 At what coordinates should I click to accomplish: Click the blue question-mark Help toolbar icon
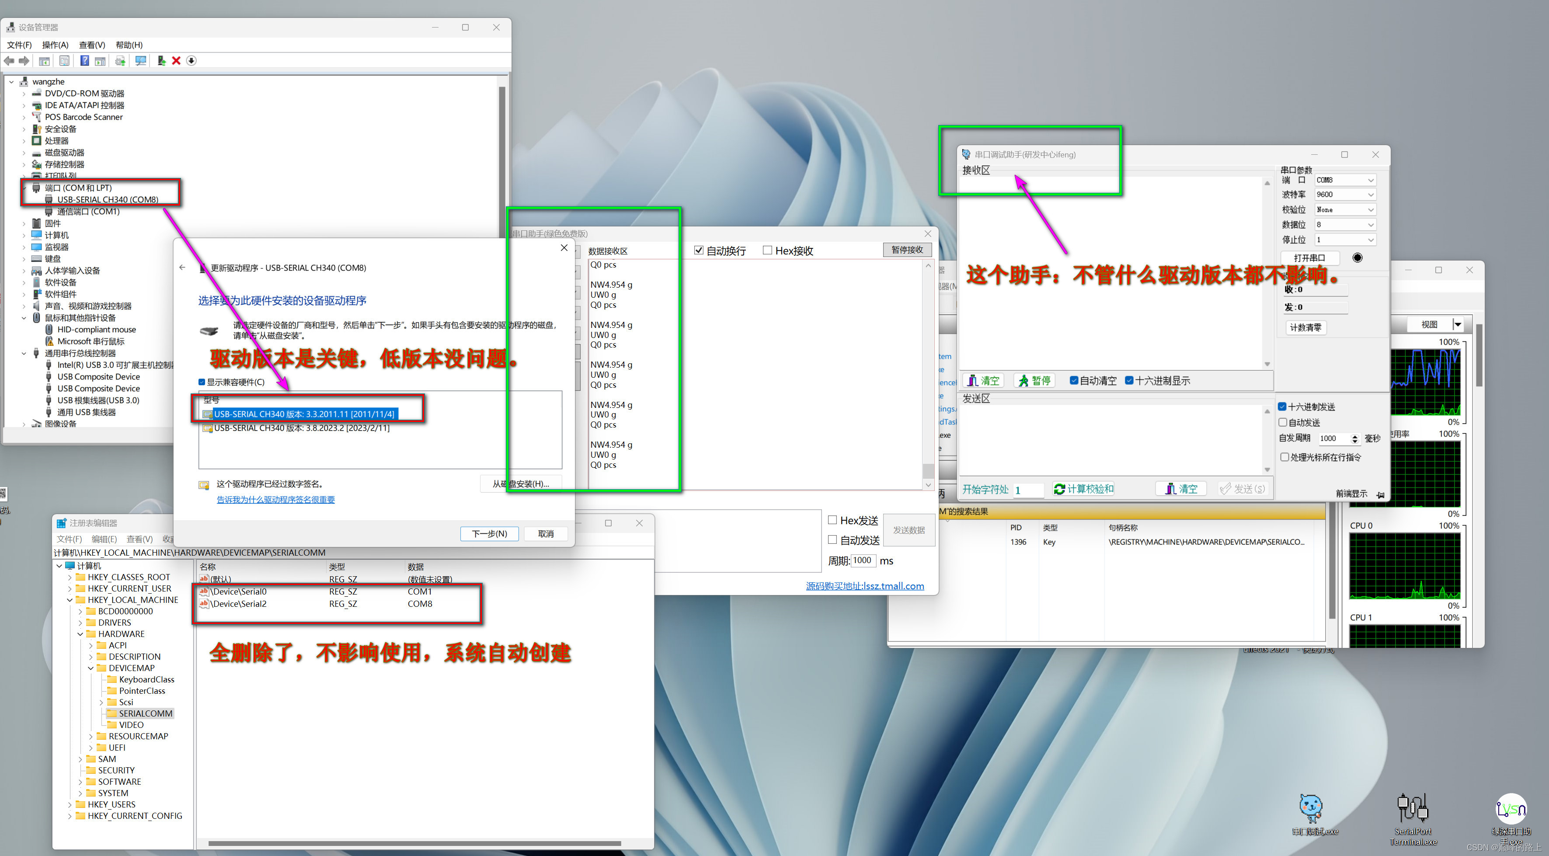tap(85, 61)
